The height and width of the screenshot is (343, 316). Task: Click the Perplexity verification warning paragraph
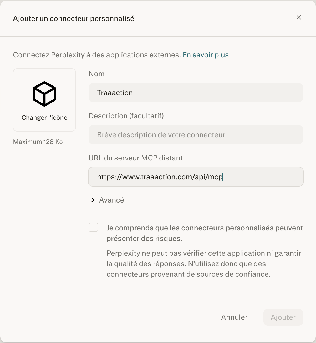(203, 264)
